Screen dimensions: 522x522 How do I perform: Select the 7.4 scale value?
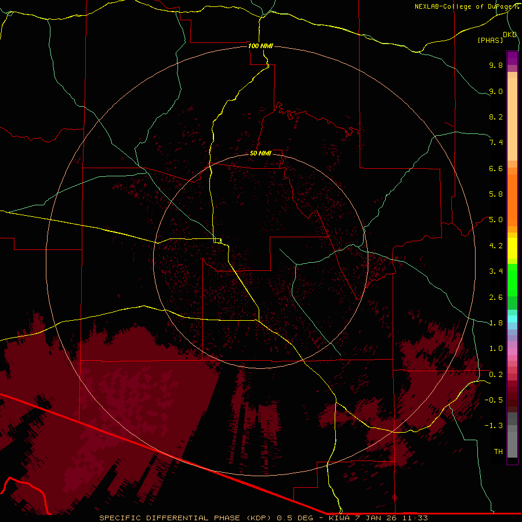tap(496, 143)
